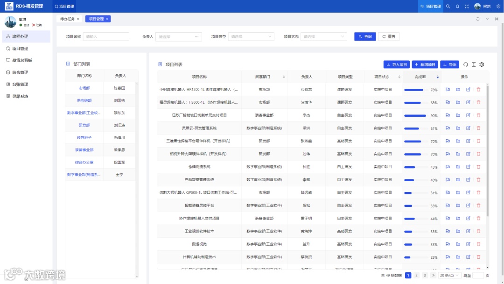This screenshot has height=284, width=504.
Task: Refresh the 项目列表 table with circular arrow icon
Action: [465, 64]
